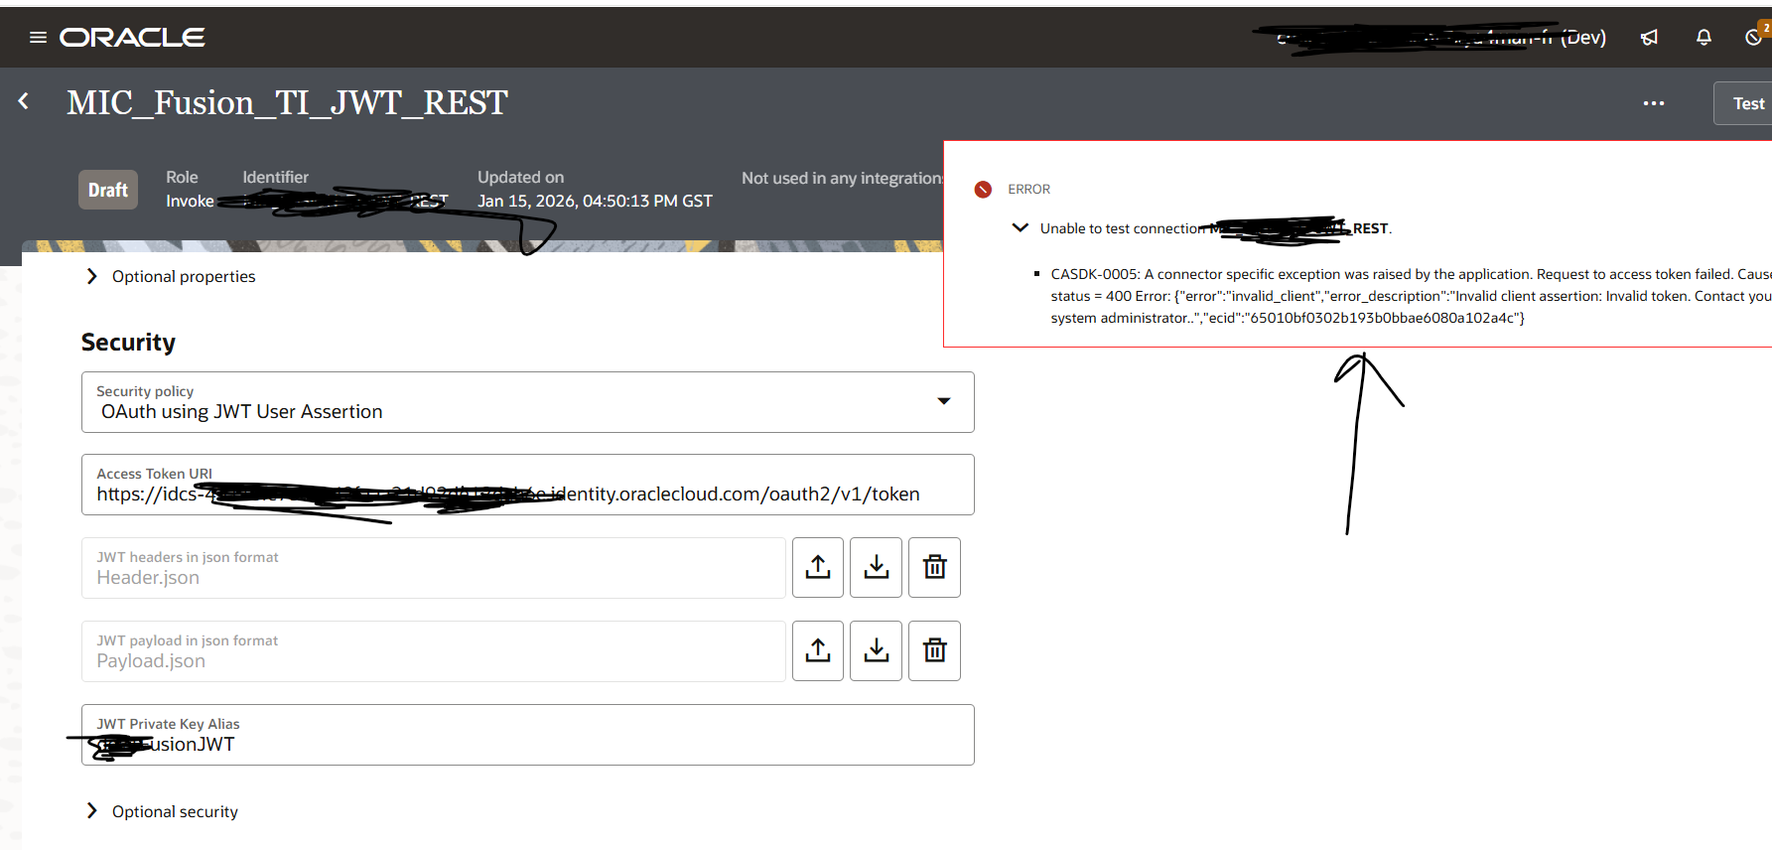The width and height of the screenshot is (1772, 850).
Task: Click the JWT payload Payload.json field
Action: 433,651
